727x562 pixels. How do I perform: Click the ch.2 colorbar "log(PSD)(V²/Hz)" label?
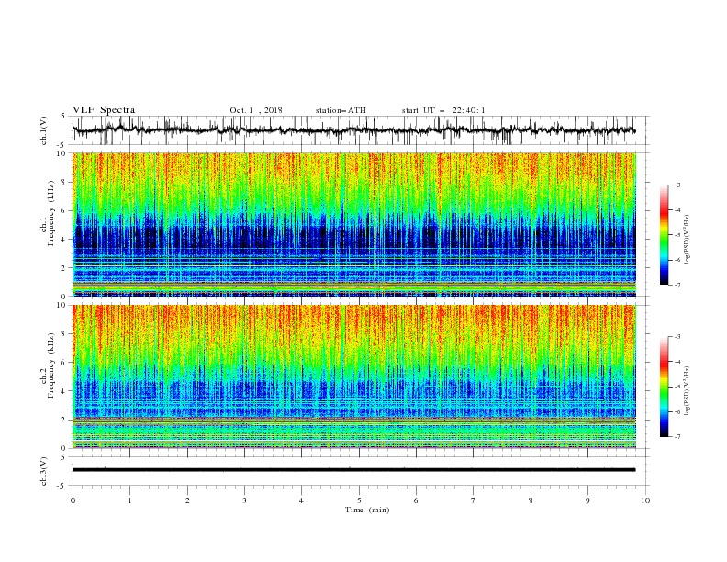point(687,391)
